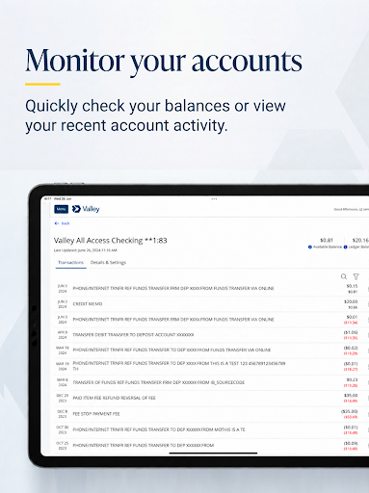Tap the three-dot multitasking control atop the iPad
369x493 pixels.
tap(214, 199)
